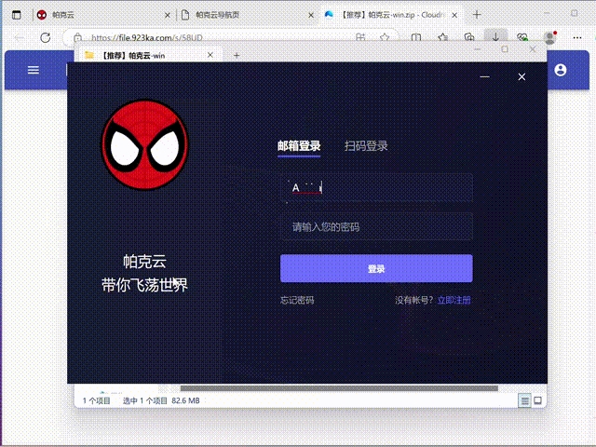Click the favorites star icon in address bar
This screenshot has width=596, height=447.
[x=384, y=38]
